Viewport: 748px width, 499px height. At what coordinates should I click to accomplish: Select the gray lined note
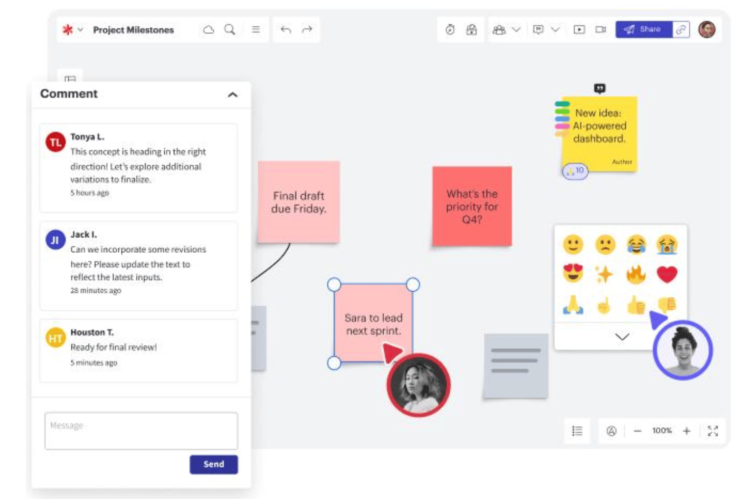coord(516,366)
